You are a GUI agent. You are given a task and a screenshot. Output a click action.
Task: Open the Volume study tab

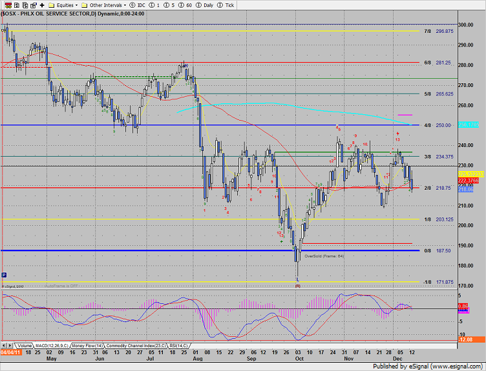[24, 346]
